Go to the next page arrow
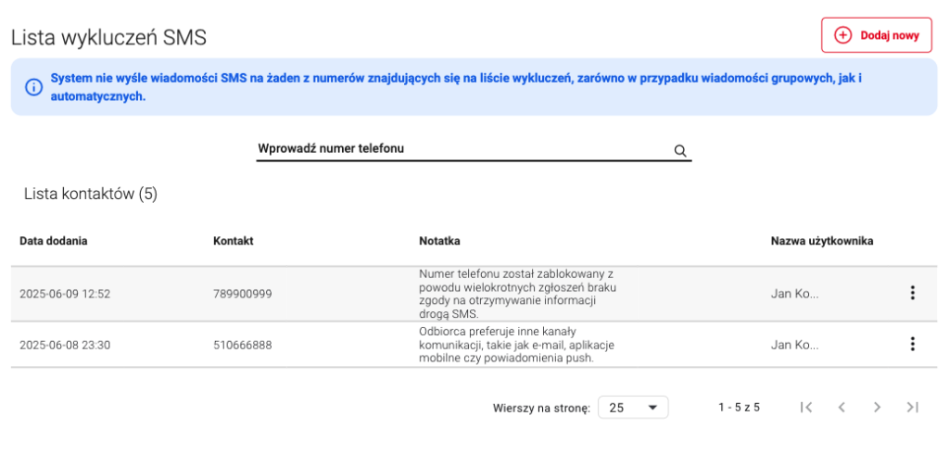The width and height of the screenshot is (949, 454). (x=877, y=408)
